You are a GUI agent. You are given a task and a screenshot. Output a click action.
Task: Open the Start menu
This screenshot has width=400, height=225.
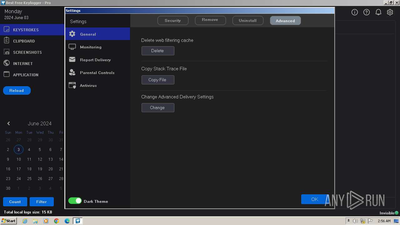8,221
